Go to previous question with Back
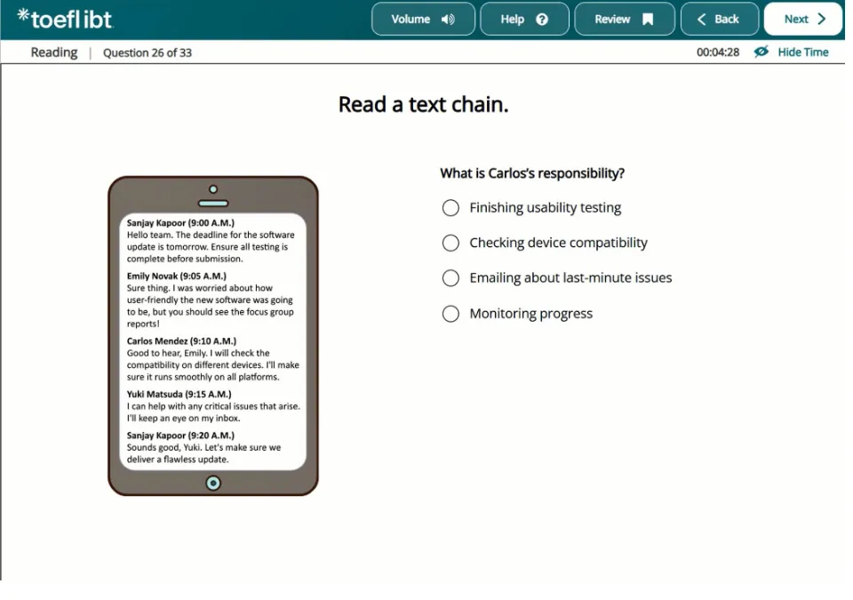Viewport: 853px width, 600px height. pyautogui.click(x=719, y=19)
